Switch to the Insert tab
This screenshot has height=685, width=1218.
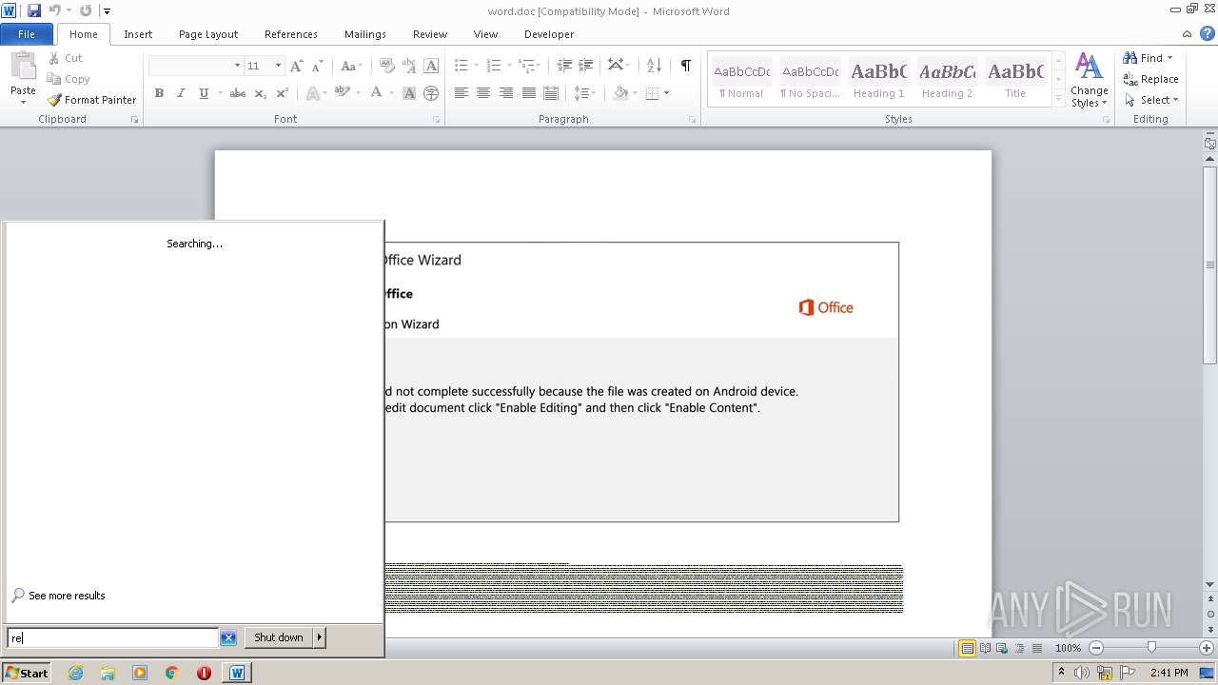pyautogui.click(x=138, y=34)
